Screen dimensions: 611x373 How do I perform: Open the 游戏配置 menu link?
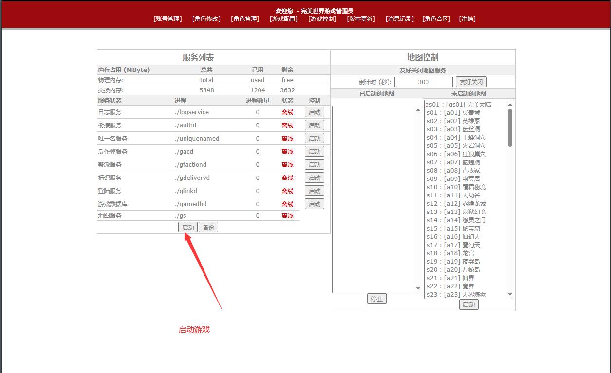click(x=283, y=19)
